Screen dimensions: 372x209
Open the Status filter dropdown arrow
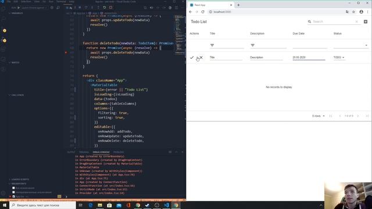click(366, 45)
